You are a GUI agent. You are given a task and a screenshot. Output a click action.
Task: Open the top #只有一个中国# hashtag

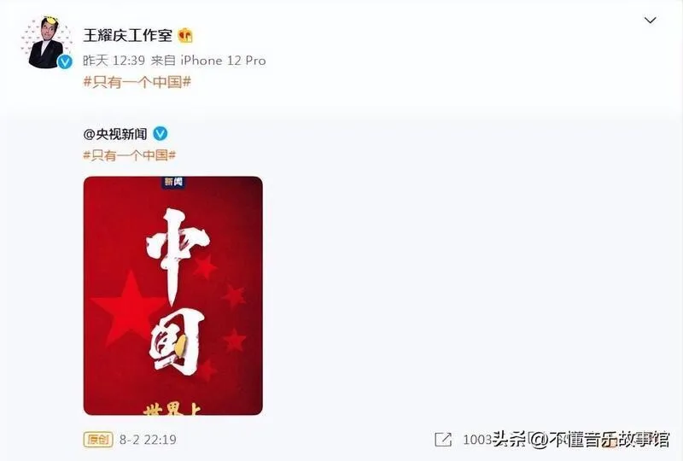tap(137, 81)
